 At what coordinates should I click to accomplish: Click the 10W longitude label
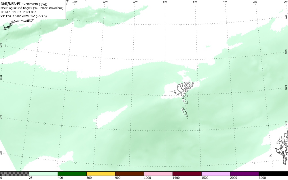coord(135,2)
